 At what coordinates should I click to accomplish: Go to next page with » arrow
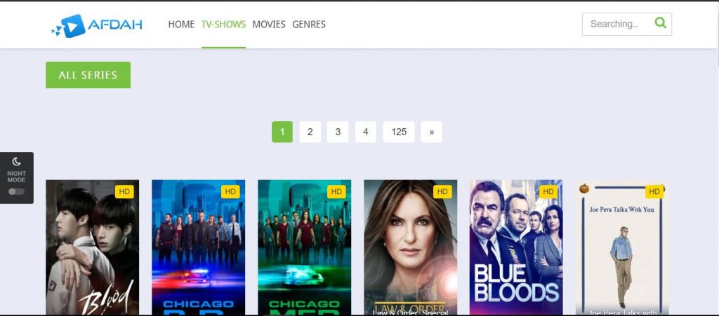[432, 132]
